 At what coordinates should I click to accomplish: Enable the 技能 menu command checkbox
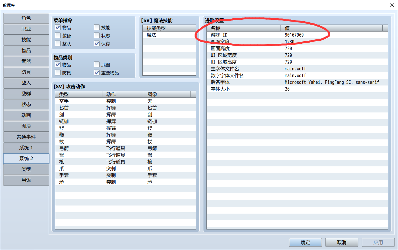click(x=97, y=28)
